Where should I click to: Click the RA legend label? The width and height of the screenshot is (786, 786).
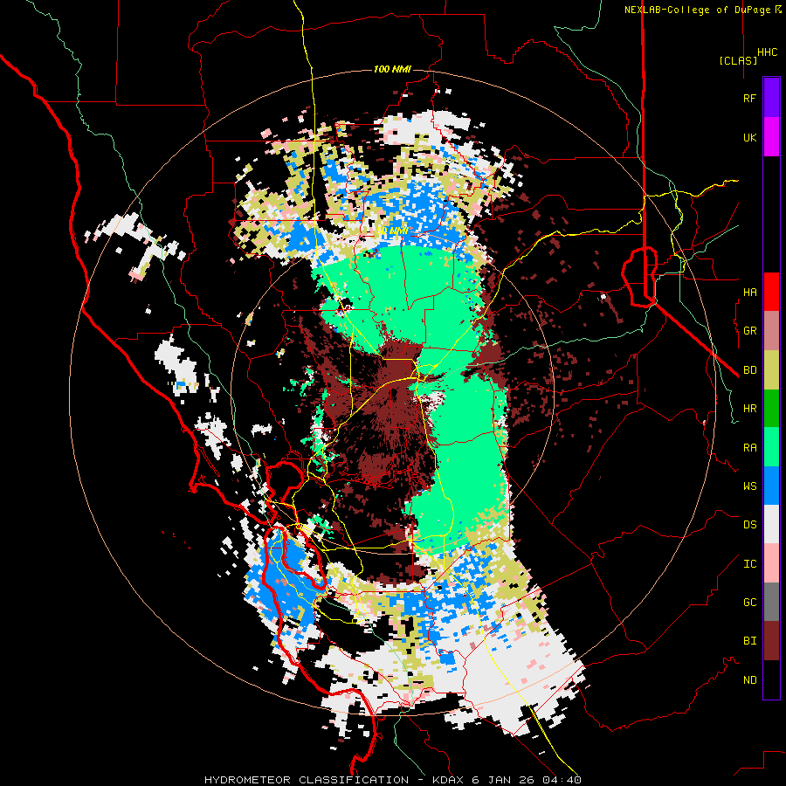749,448
